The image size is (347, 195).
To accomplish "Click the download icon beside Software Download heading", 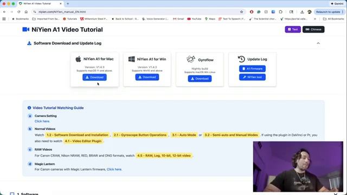I will pos(29,43).
